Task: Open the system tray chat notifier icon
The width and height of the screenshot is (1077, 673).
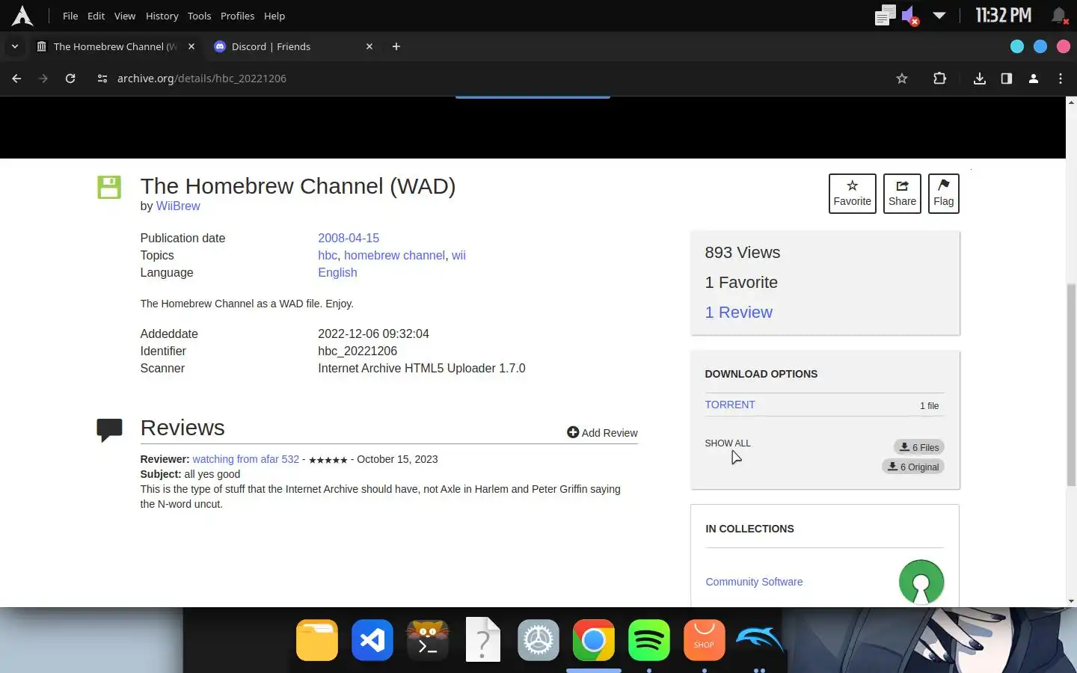Action: coord(885,16)
